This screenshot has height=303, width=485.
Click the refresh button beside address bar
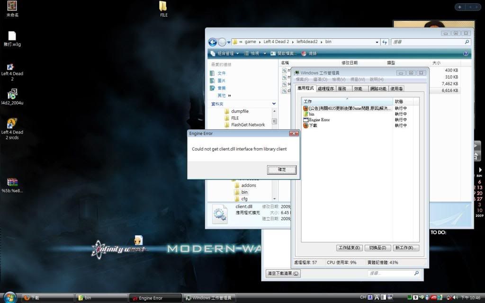coord(384,42)
